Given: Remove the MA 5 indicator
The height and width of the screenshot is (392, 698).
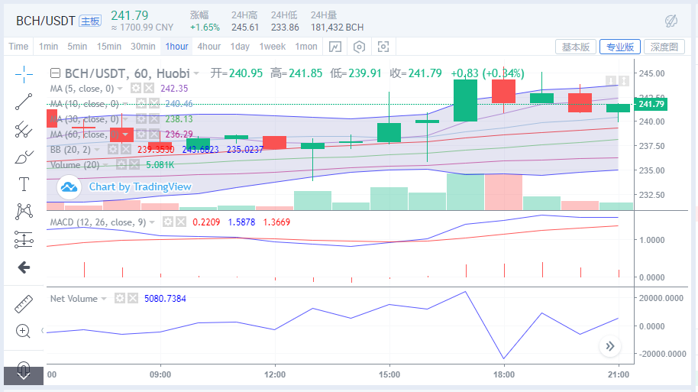Looking at the screenshot, I should pyautogui.click(x=149, y=88).
